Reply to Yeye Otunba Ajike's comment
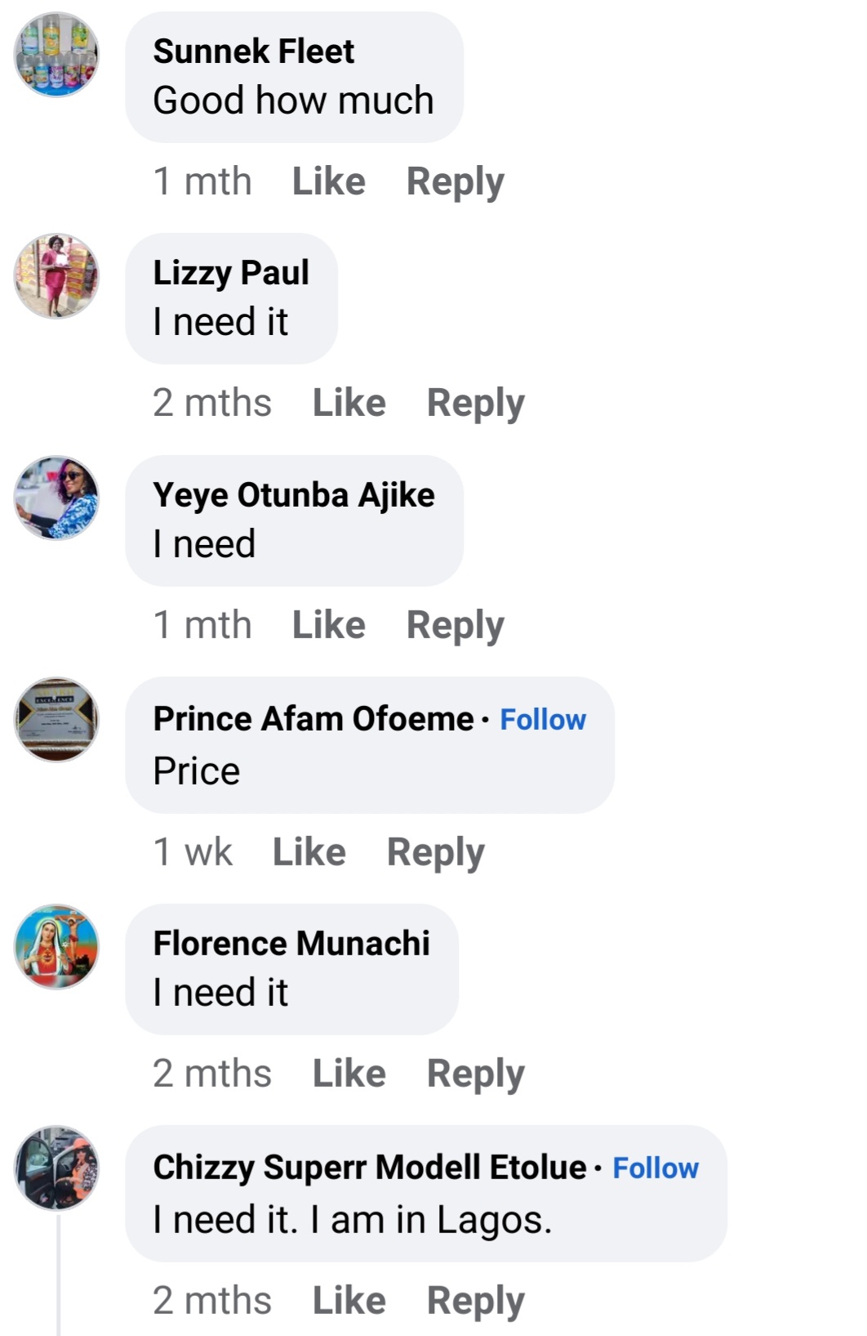The height and width of the screenshot is (1336, 867). click(x=456, y=625)
